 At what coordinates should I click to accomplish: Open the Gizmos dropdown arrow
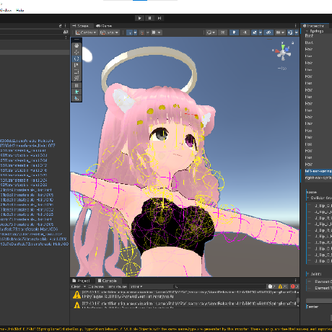pyautogui.click(x=297, y=32)
